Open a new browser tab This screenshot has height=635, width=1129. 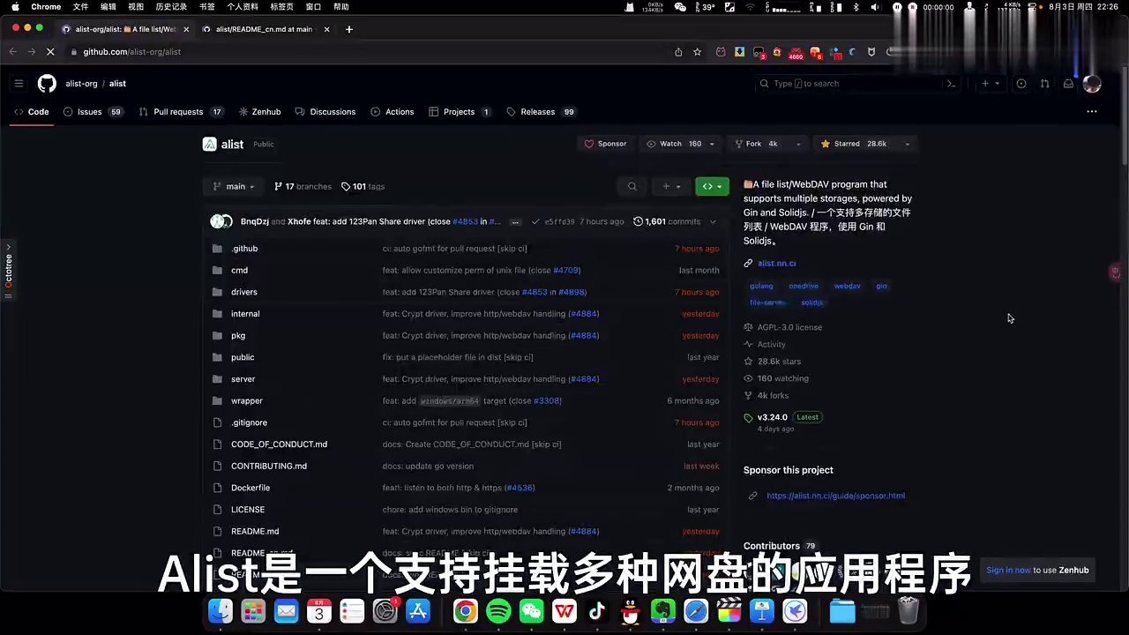(349, 29)
